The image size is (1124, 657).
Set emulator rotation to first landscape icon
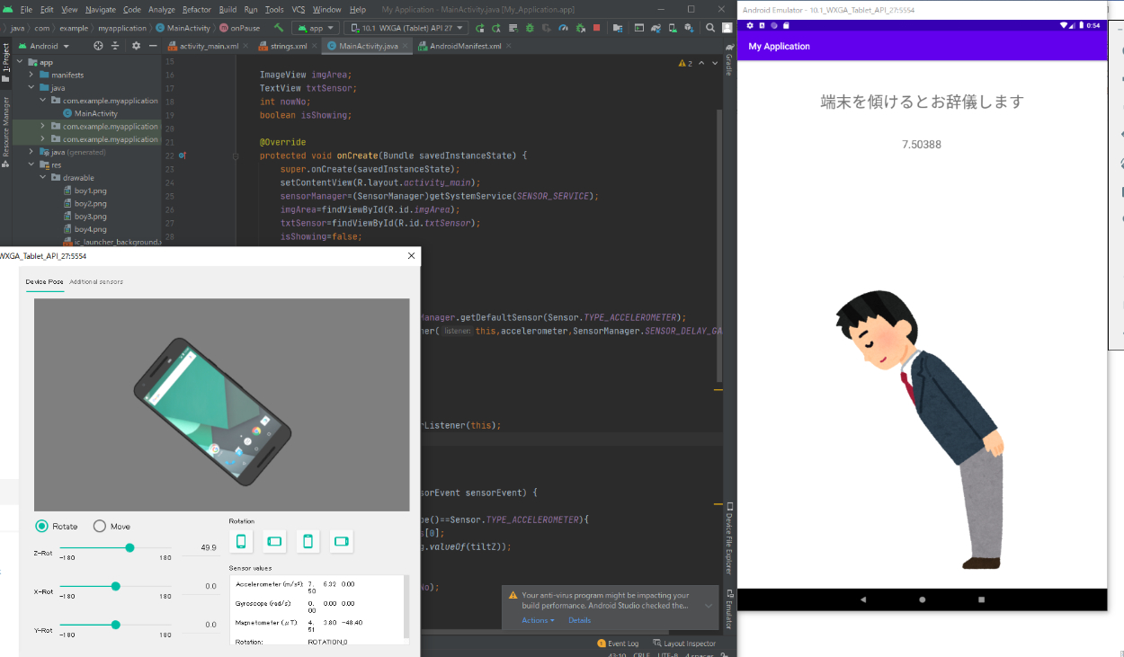(274, 541)
